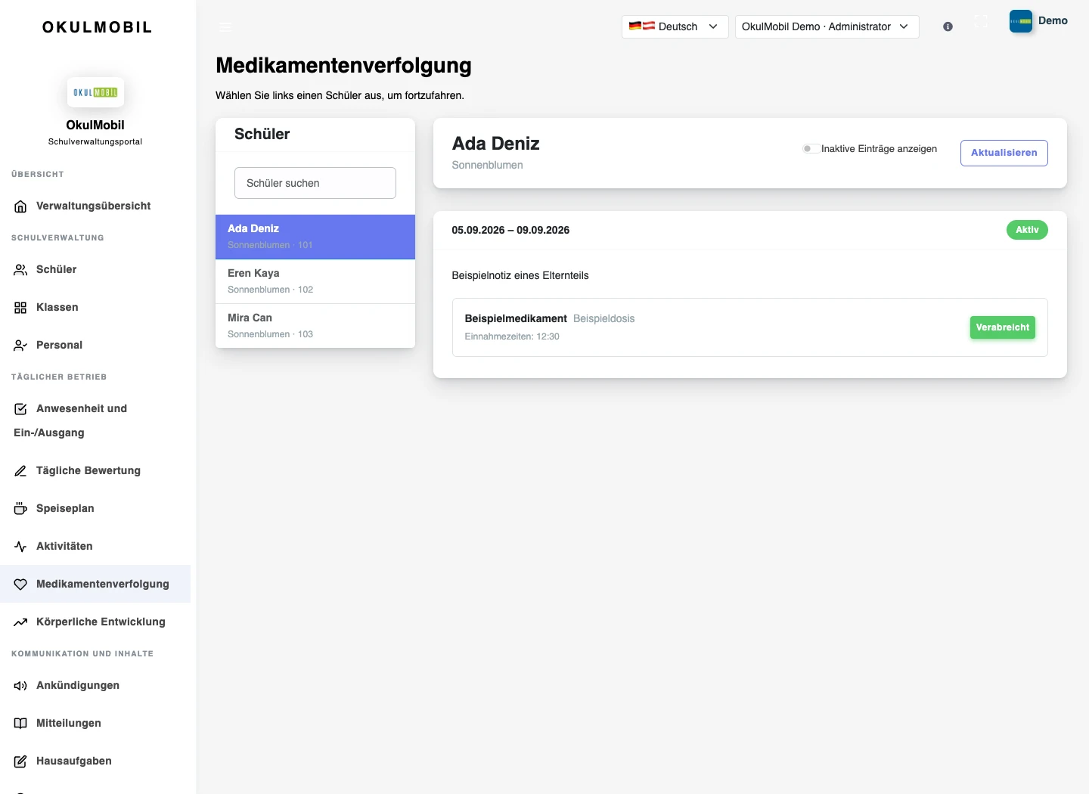Click the Aktualisieren button

coord(1004,153)
